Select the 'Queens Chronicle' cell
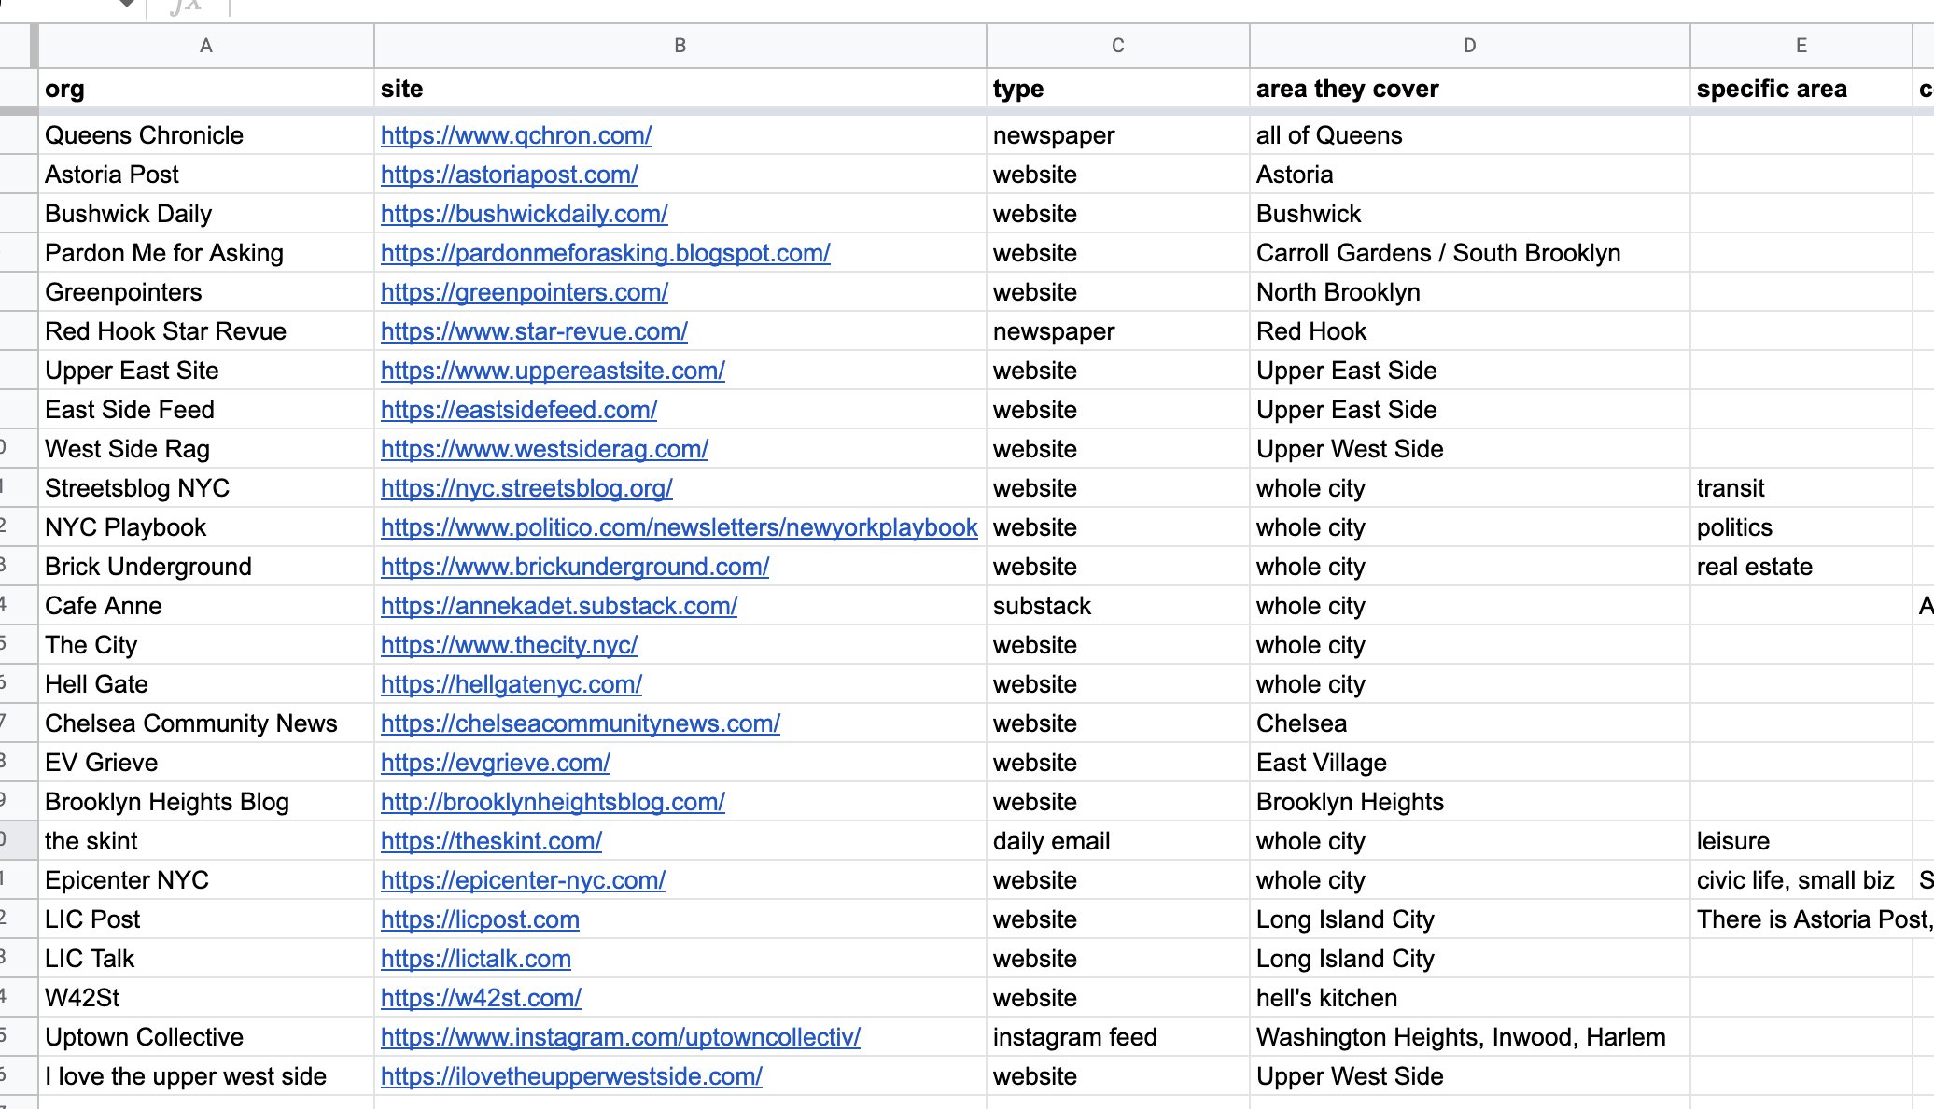 pyautogui.click(x=206, y=135)
